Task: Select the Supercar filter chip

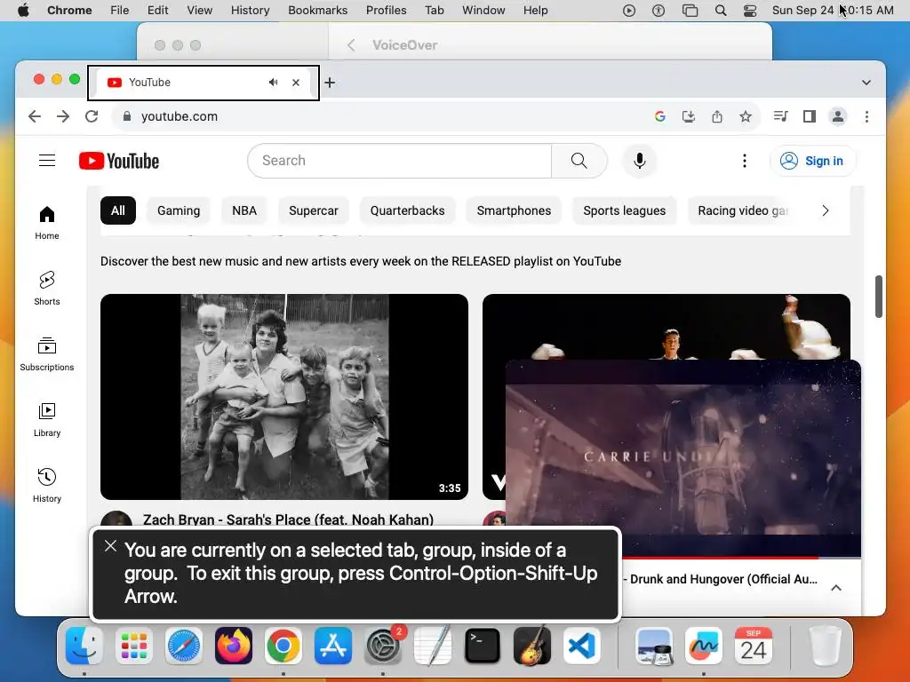Action: [314, 210]
